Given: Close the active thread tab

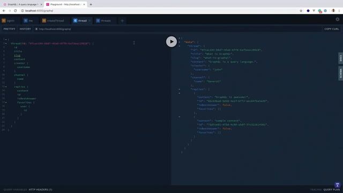Looking at the screenshot, I should tap(90, 20).
